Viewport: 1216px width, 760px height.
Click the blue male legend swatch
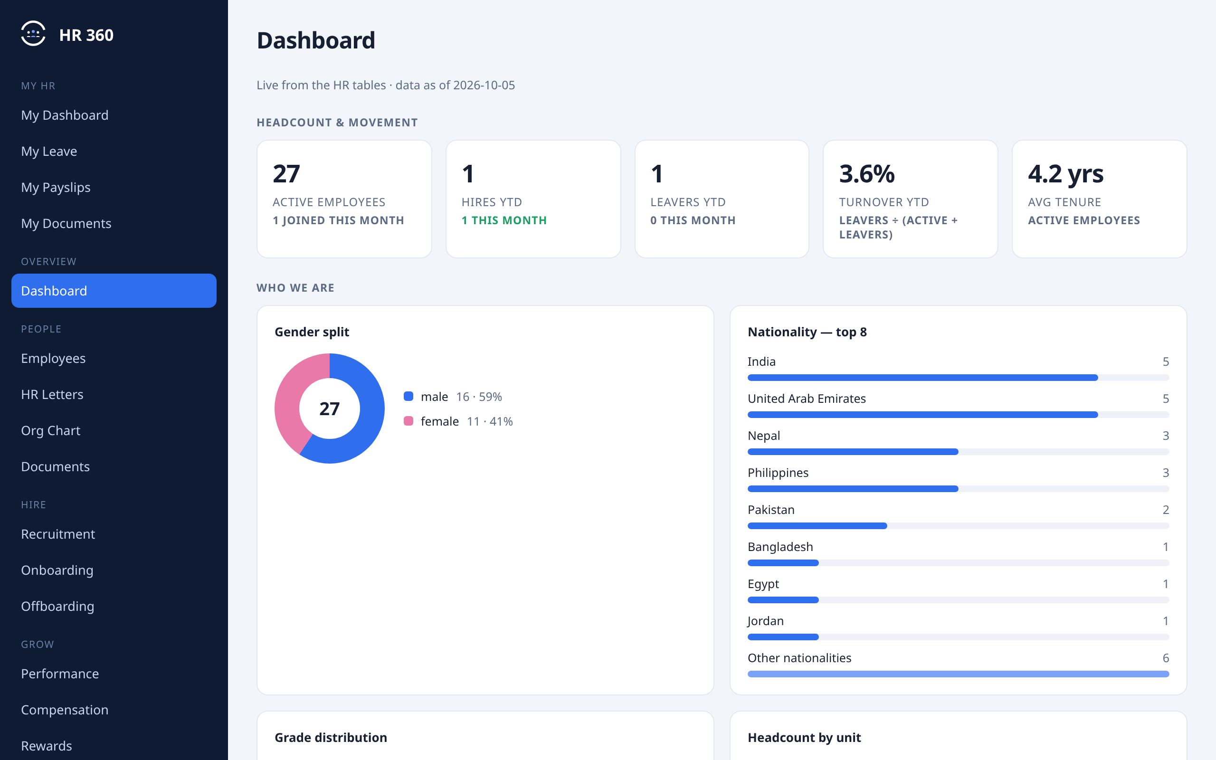point(408,396)
